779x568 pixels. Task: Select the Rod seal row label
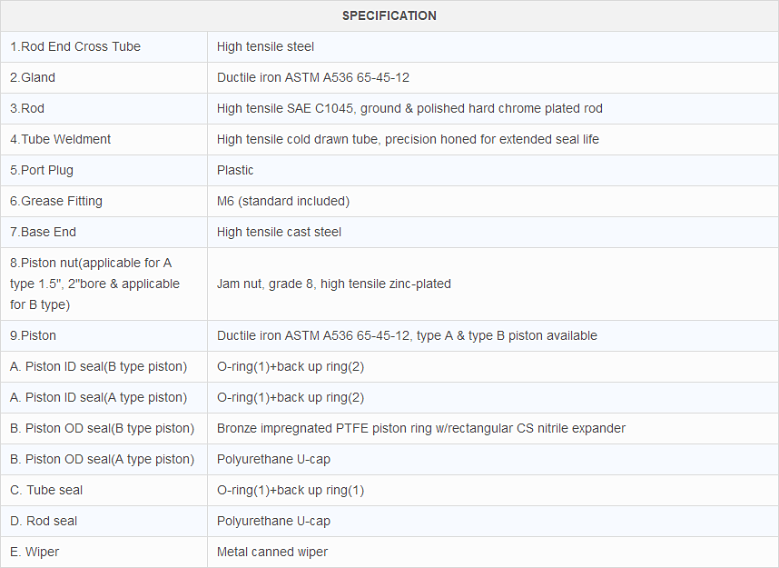pyautogui.click(x=44, y=521)
